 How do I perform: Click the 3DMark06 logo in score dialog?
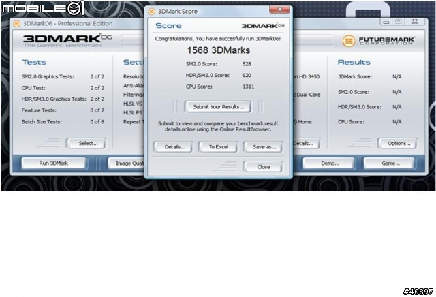click(263, 26)
